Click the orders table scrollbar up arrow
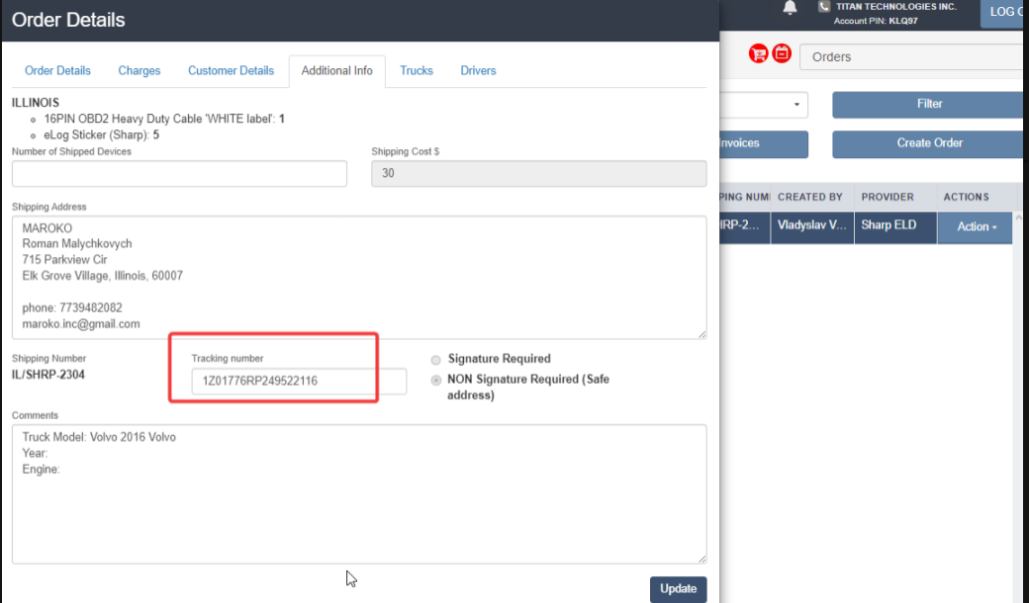The height and width of the screenshot is (603, 1029). click(1018, 217)
